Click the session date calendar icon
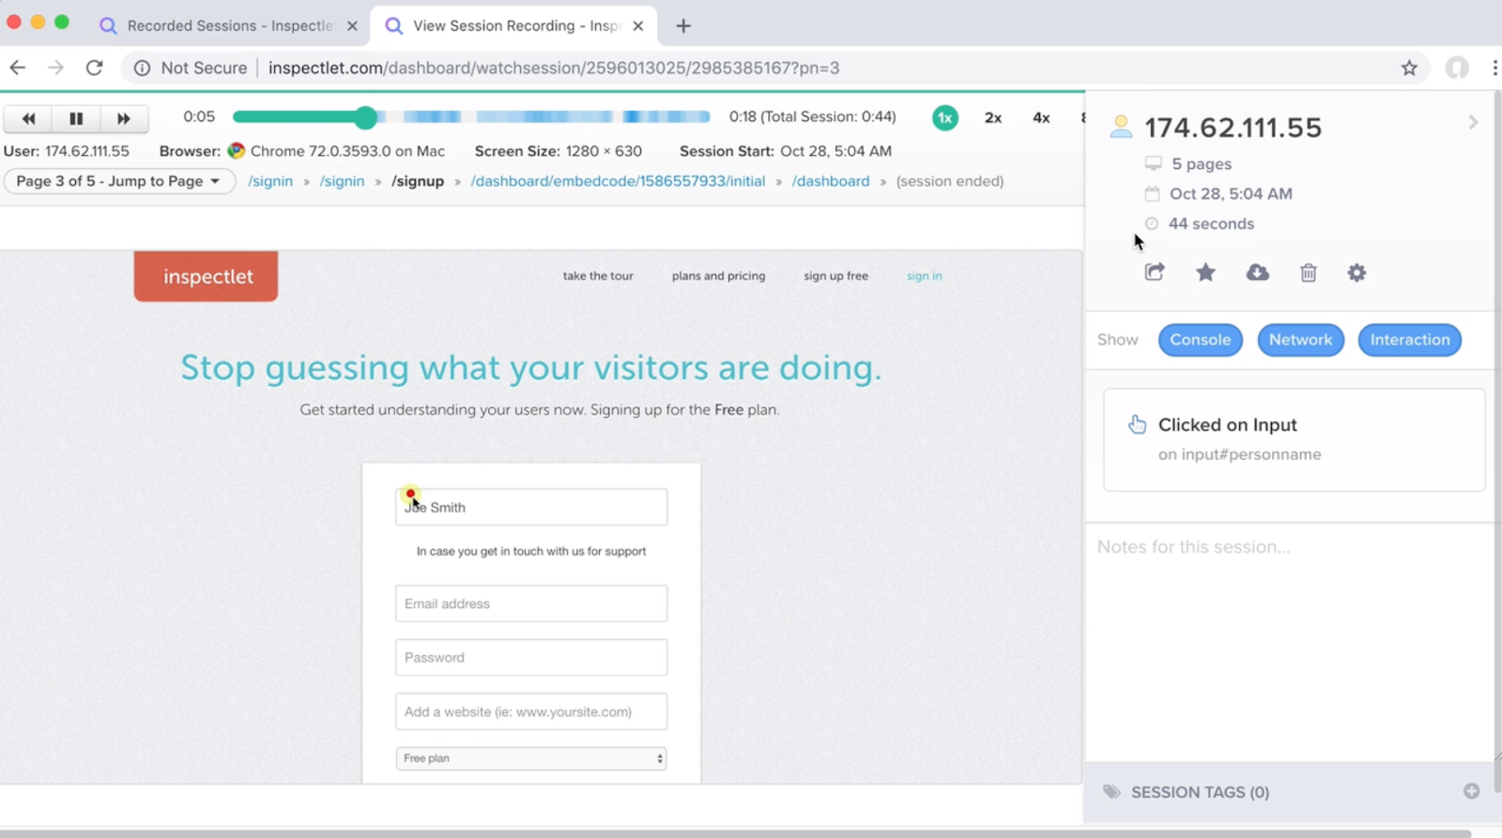 coord(1152,193)
